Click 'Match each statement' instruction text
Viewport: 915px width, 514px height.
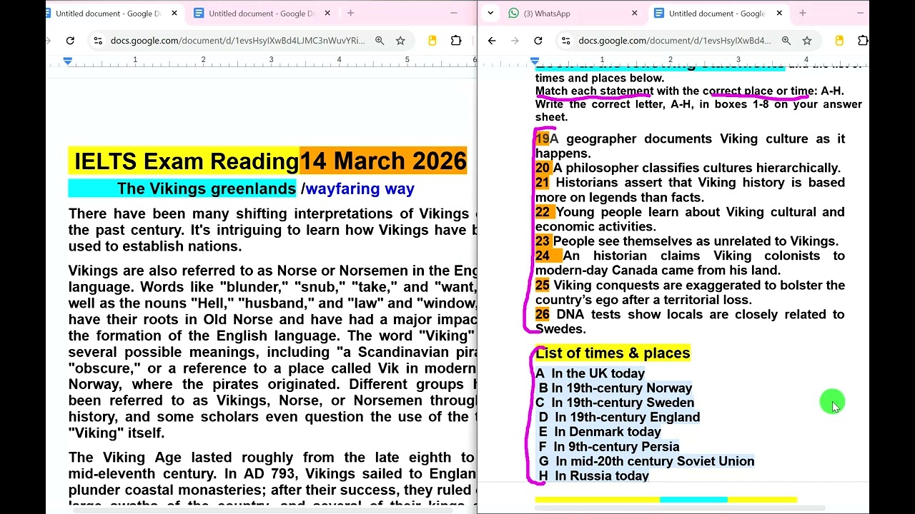click(x=594, y=91)
